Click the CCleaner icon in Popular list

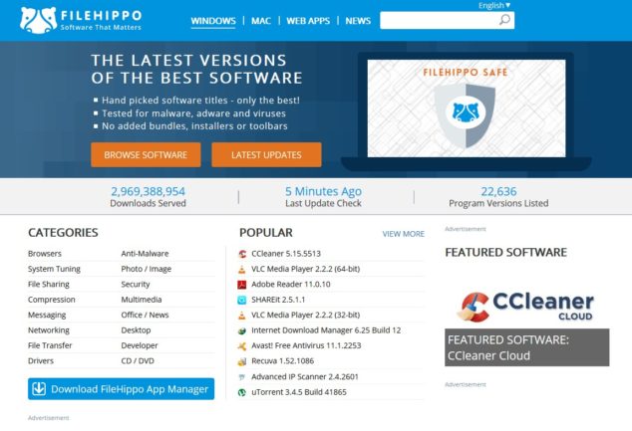(242, 254)
